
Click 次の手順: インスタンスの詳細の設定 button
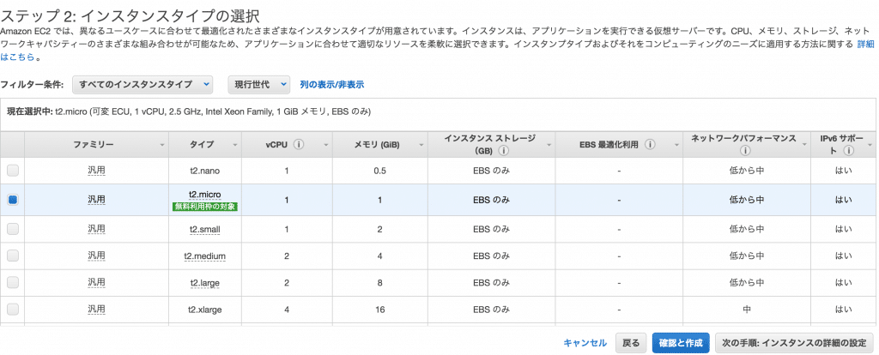pos(794,343)
